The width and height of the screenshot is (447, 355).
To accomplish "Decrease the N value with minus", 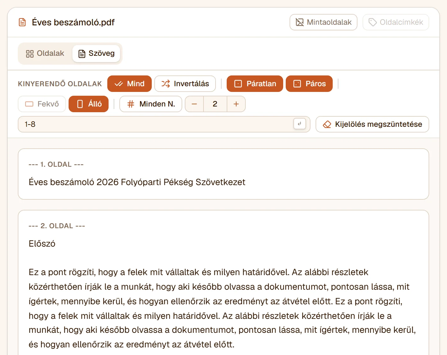I will point(194,104).
